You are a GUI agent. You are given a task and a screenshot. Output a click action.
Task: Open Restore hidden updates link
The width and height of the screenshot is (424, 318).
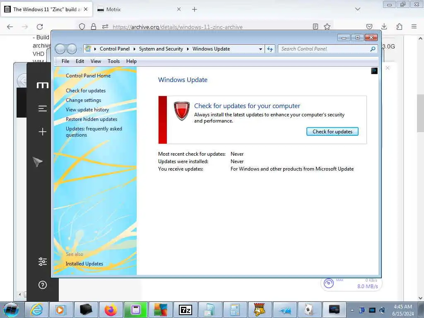(92, 119)
